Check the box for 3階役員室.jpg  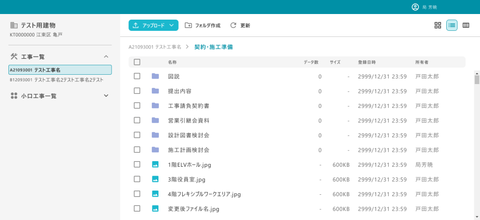click(x=137, y=179)
